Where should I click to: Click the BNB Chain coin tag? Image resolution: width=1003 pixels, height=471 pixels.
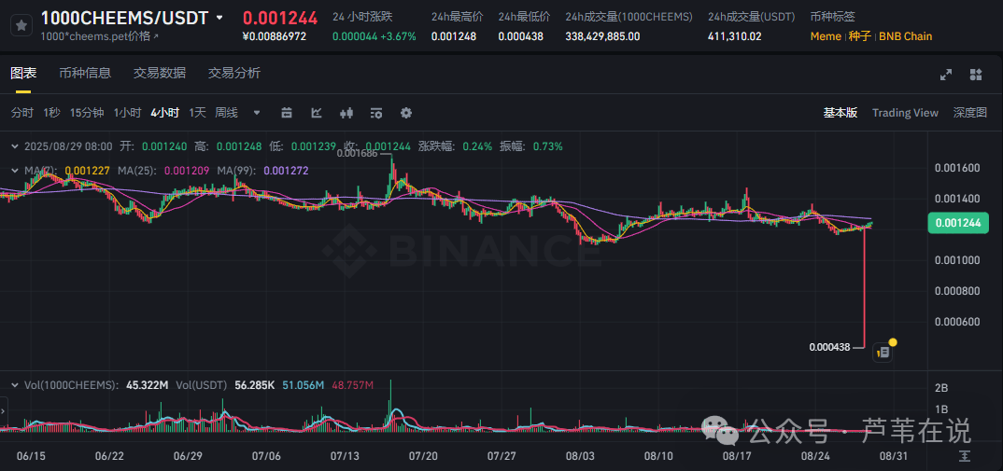click(x=905, y=36)
